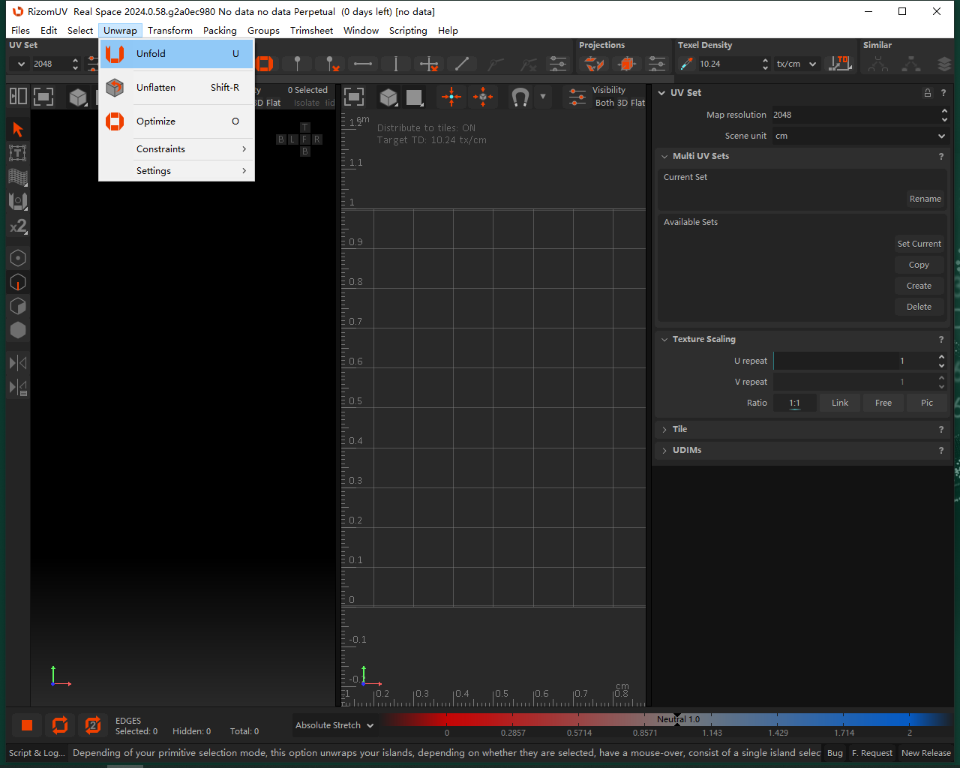Image resolution: width=960 pixels, height=768 pixels.
Task: Open the dropdown arrow beside the magnet icon
Action: point(543,96)
